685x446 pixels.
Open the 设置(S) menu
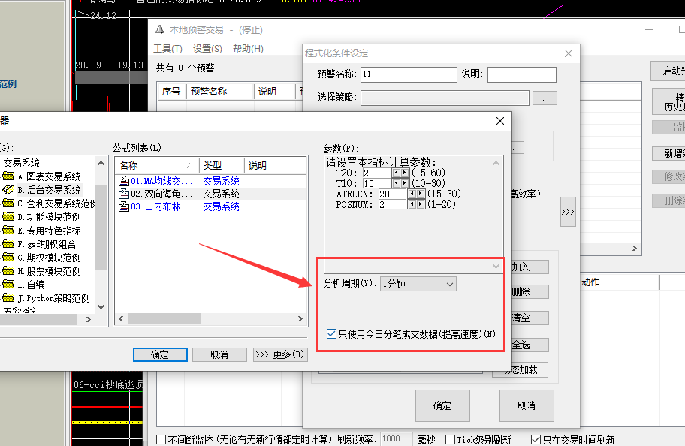click(207, 49)
